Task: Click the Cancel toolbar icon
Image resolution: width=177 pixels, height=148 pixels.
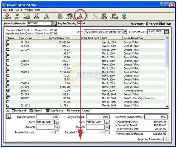Action: (7, 16)
